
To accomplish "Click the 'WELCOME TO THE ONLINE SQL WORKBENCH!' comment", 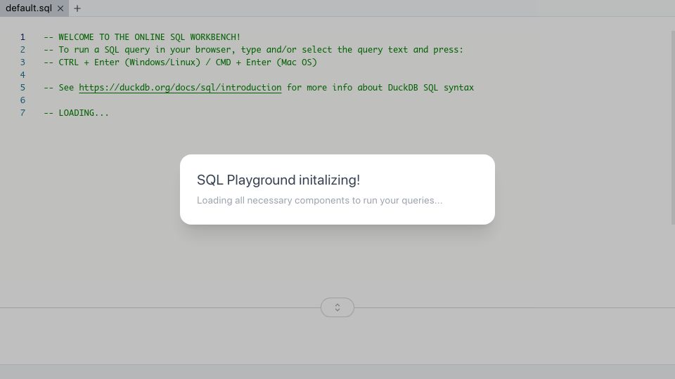I will point(142,37).
